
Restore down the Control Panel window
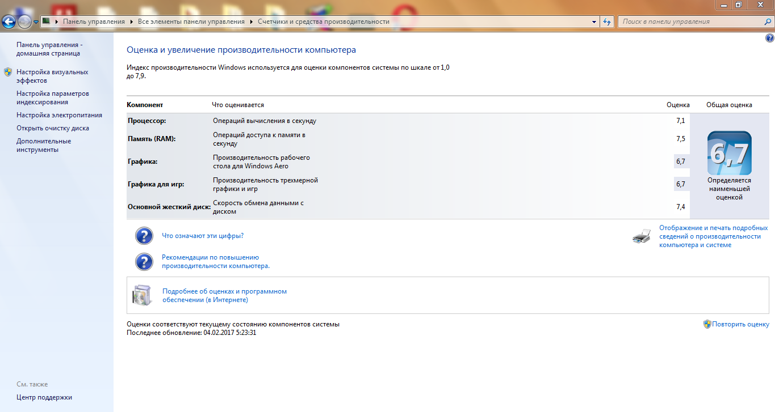pos(739,4)
